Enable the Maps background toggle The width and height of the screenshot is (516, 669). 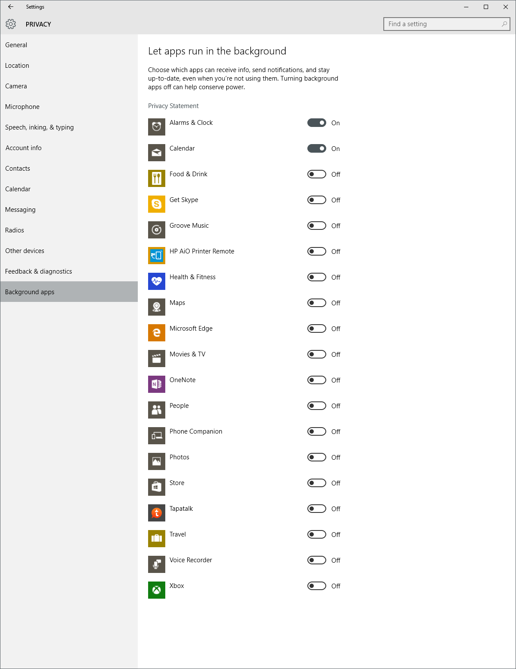[317, 303]
